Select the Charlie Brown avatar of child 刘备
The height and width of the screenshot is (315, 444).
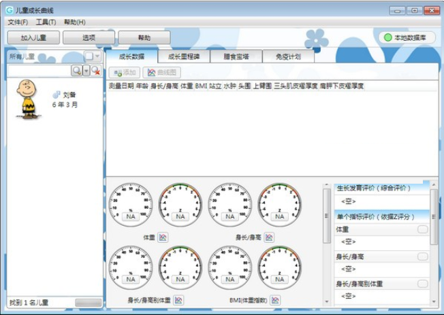27,99
